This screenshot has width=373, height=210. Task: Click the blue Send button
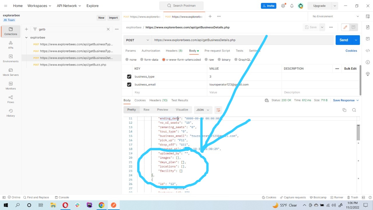(x=344, y=40)
